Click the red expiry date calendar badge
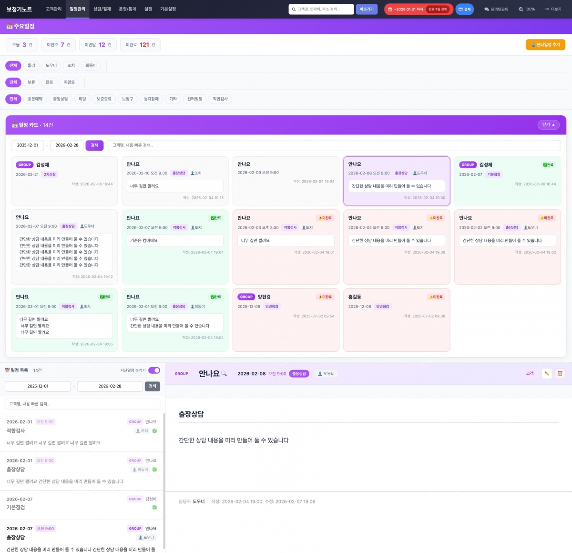The width and height of the screenshot is (572, 553). 419,9
